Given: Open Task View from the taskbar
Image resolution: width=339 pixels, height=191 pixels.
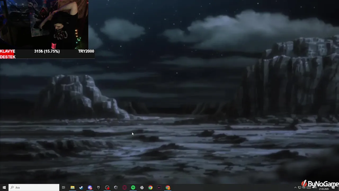Looking at the screenshot, I should tap(64, 188).
